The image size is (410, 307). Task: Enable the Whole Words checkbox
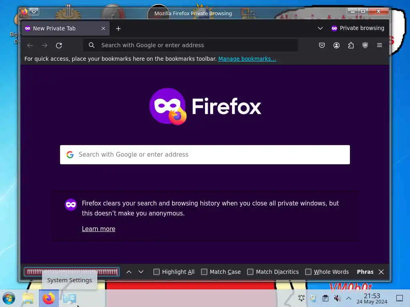click(308, 272)
